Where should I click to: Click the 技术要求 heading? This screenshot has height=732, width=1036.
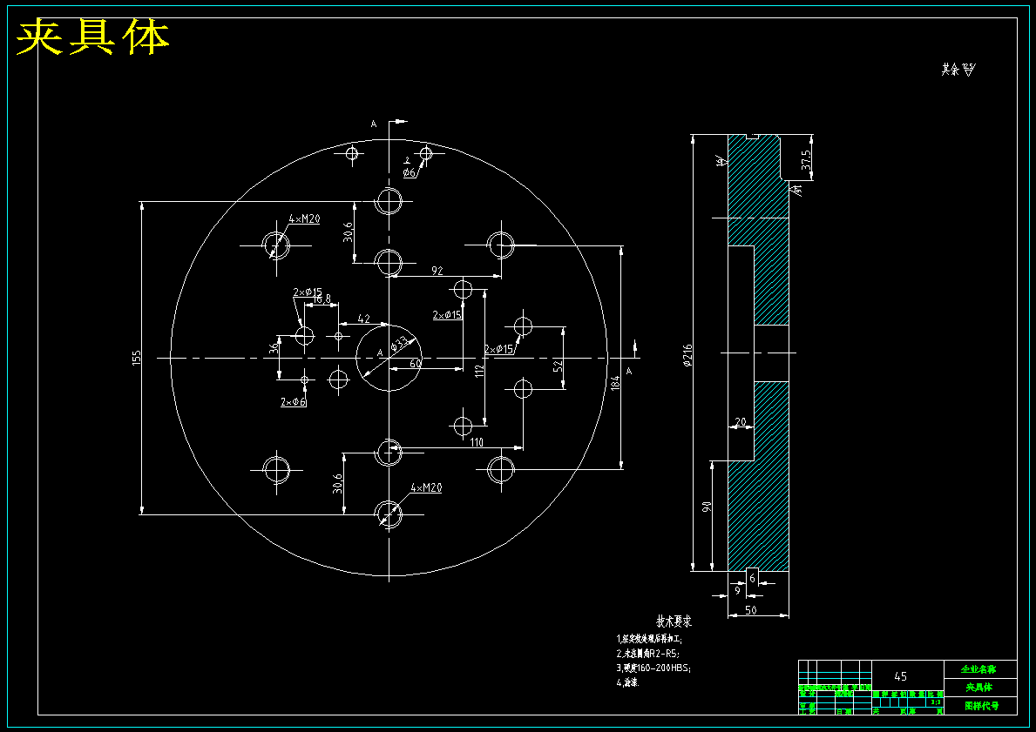[674, 621]
